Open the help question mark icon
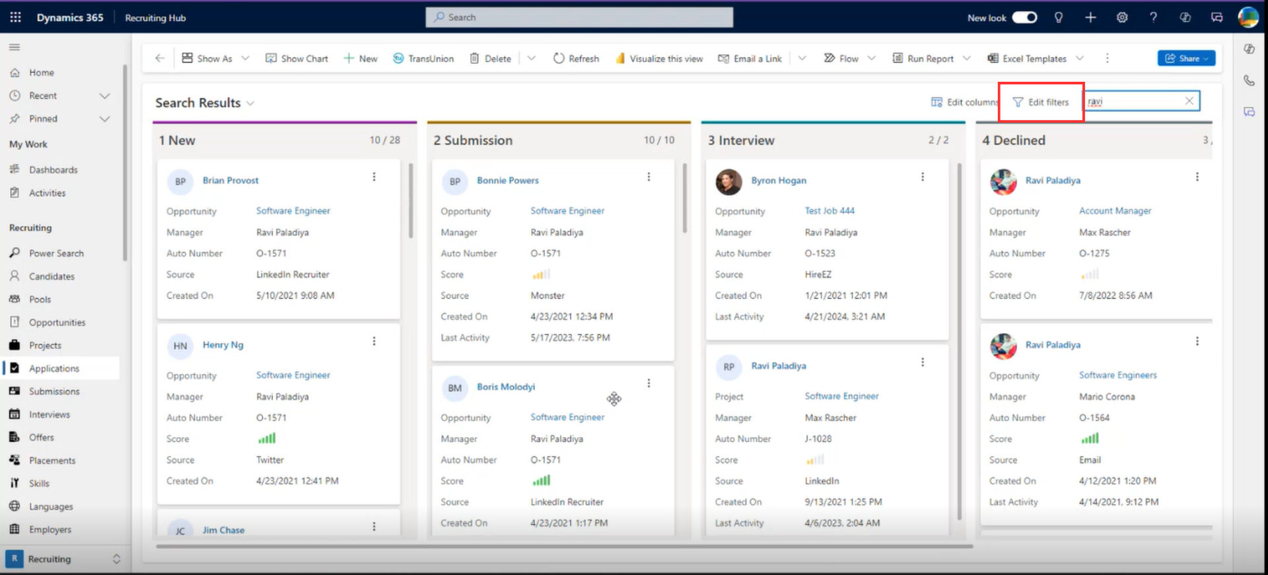The width and height of the screenshot is (1268, 575). 1153,17
